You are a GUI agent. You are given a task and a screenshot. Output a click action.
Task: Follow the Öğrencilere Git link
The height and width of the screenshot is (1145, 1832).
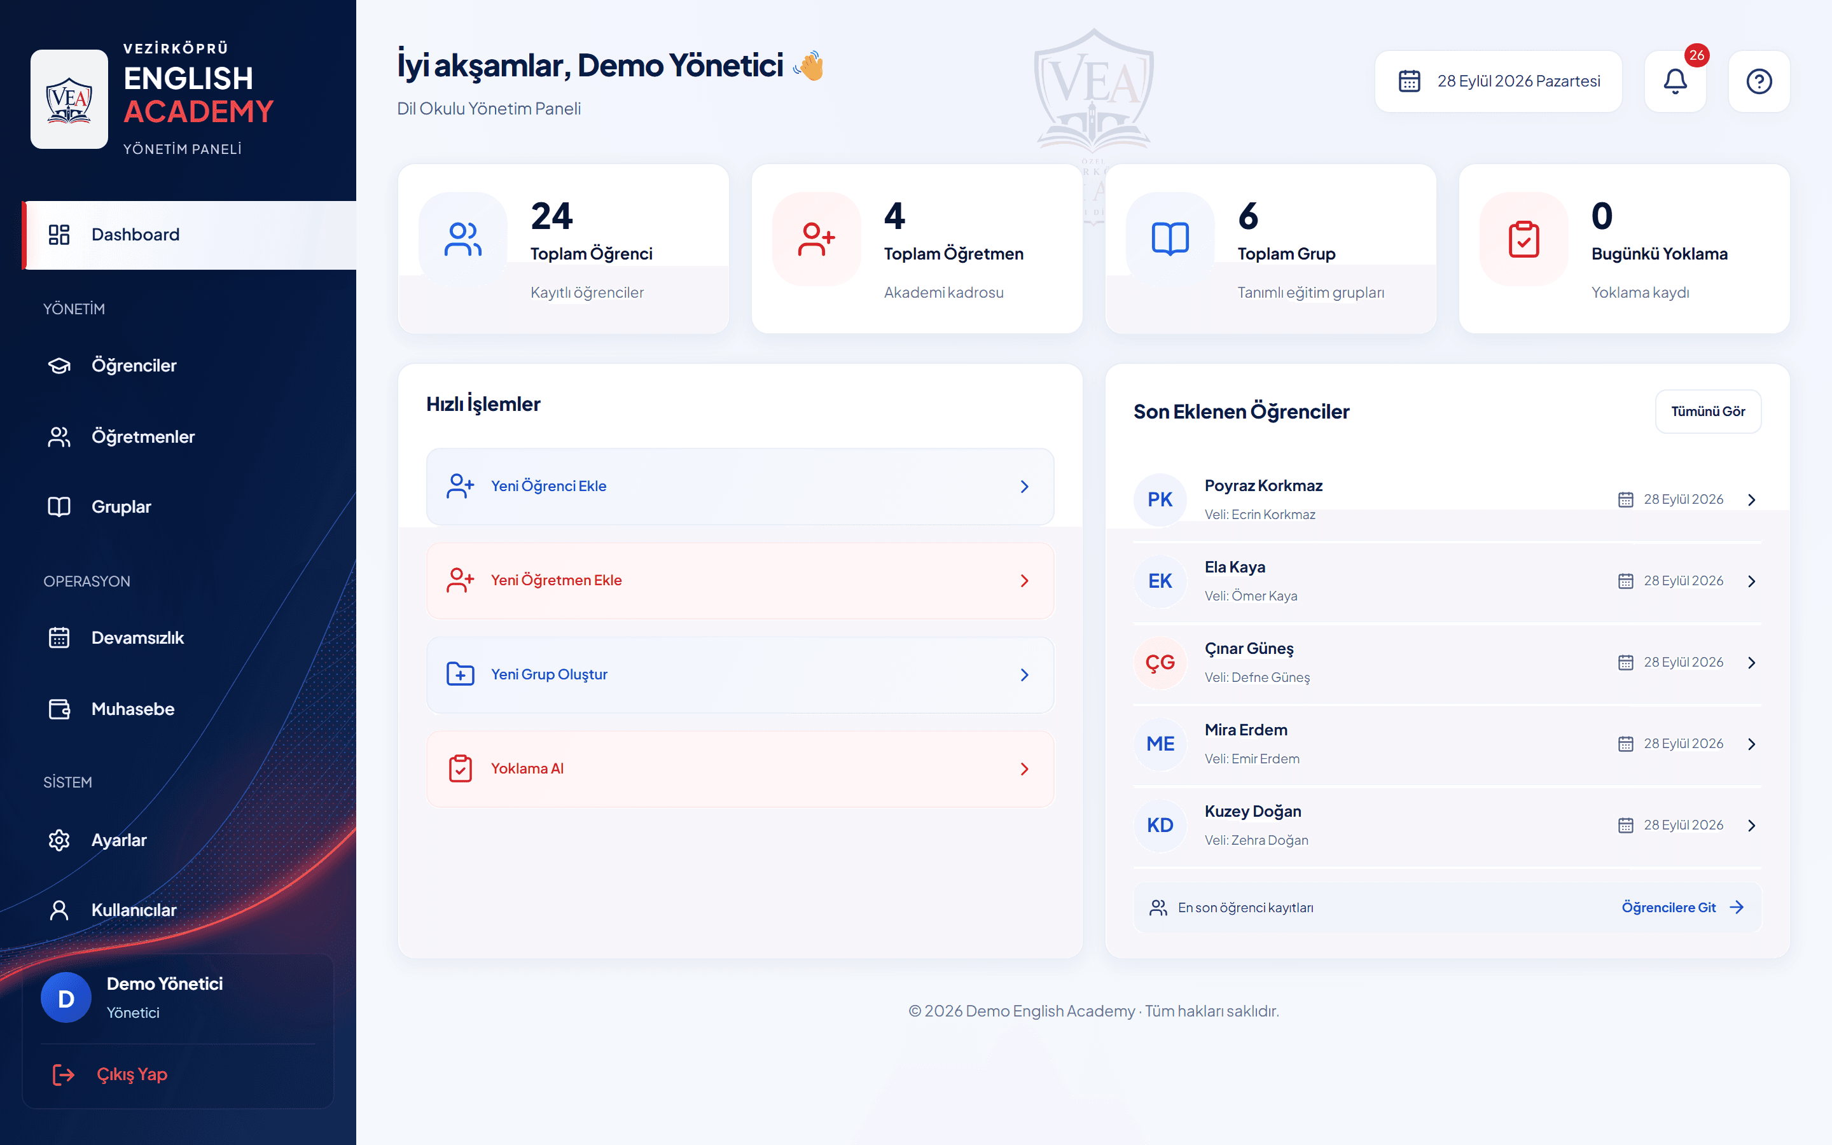click(x=1682, y=907)
